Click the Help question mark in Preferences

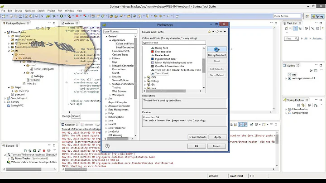(x=107, y=146)
